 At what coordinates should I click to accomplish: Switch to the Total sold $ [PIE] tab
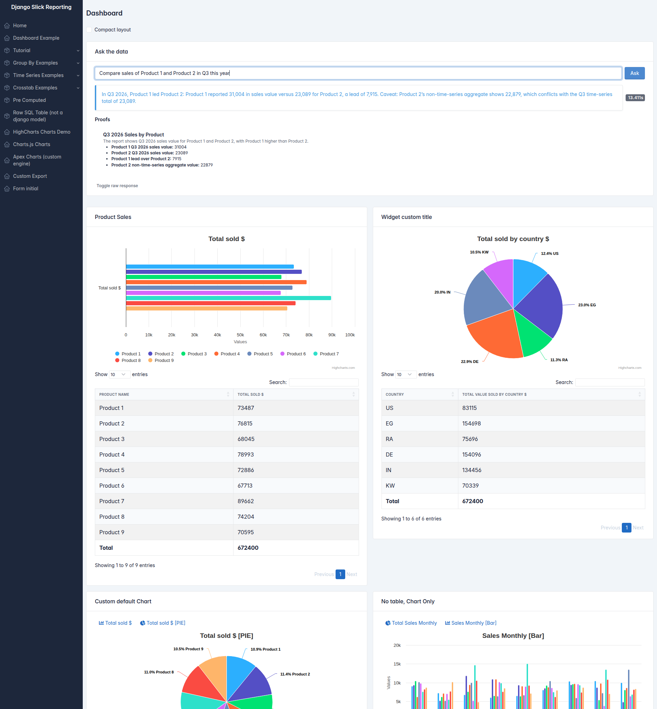[163, 623]
